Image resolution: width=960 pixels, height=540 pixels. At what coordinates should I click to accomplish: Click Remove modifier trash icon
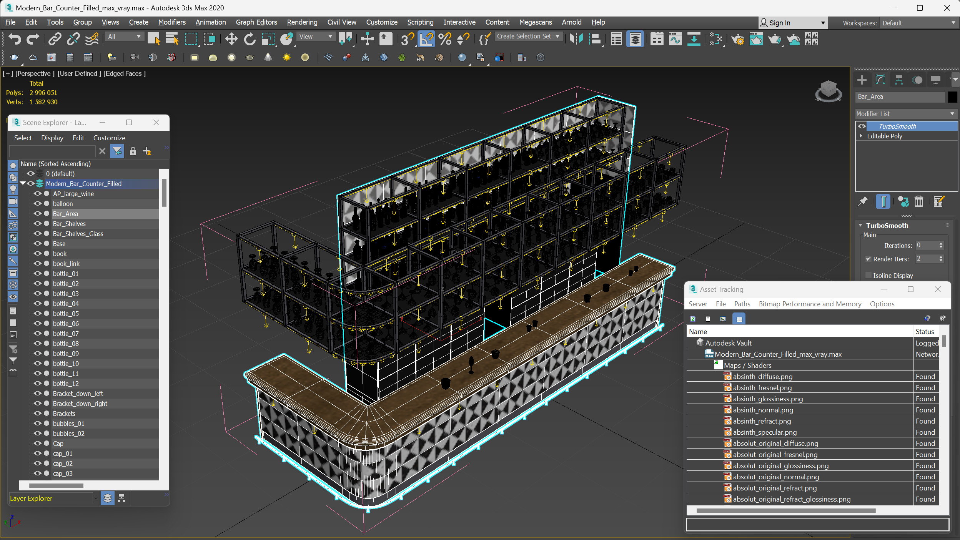(919, 201)
